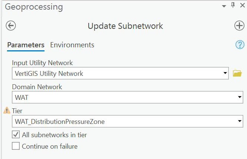Viewport: 247px width, 159px height.
Task: Switch to the Parameters tab
Action: point(26,45)
